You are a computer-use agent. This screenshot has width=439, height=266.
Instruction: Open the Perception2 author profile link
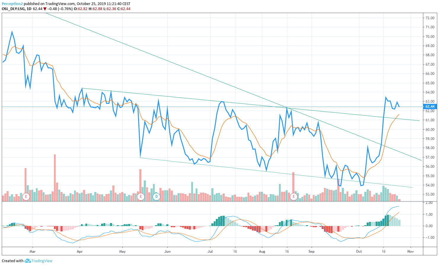pyautogui.click(x=12, y=4)
